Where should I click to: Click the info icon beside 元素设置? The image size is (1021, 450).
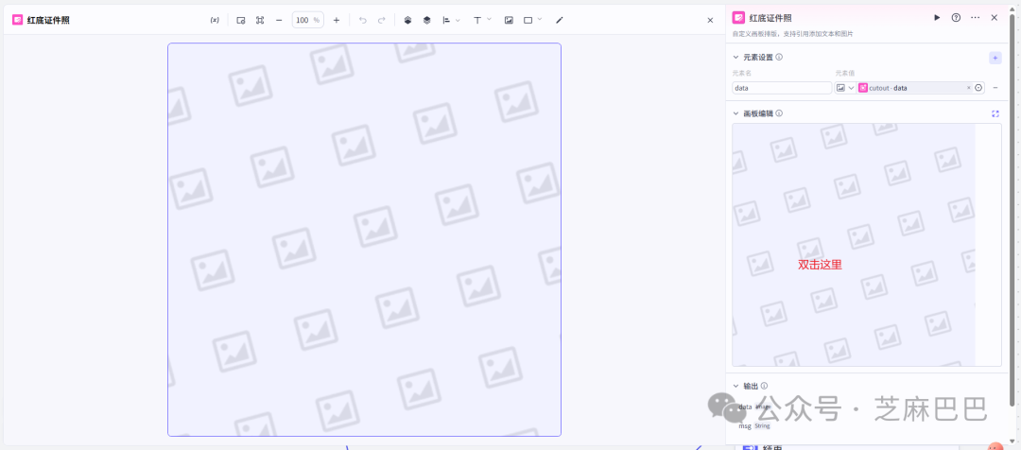tap(779, 57)
